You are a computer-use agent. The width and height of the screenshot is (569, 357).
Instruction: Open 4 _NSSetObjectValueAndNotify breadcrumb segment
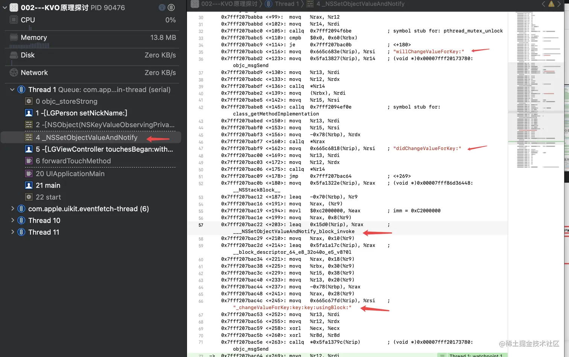[360, 4]
